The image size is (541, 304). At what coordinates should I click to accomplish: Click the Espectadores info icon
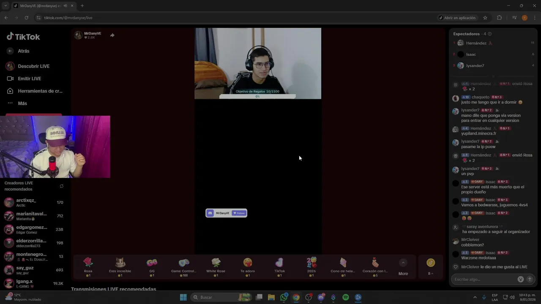489,34
